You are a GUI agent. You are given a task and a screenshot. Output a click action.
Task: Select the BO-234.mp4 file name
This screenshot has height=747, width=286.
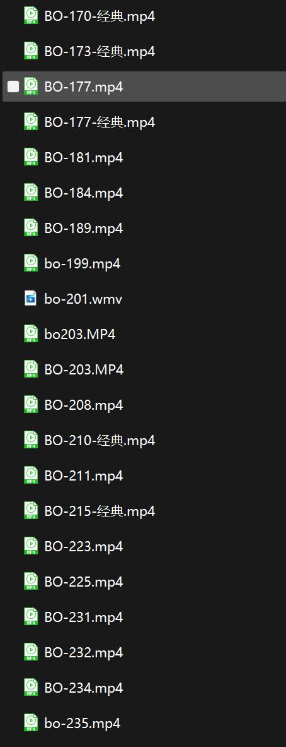(x=84, y=688)
